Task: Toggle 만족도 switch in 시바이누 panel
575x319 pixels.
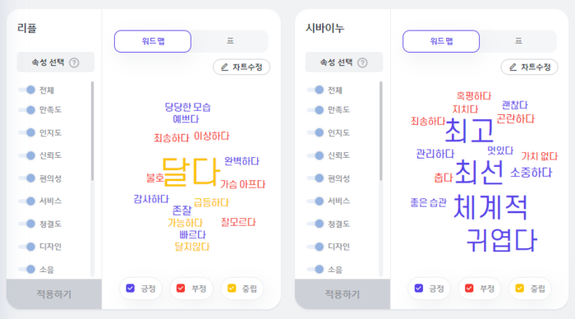Action: (x=315, y=110)
